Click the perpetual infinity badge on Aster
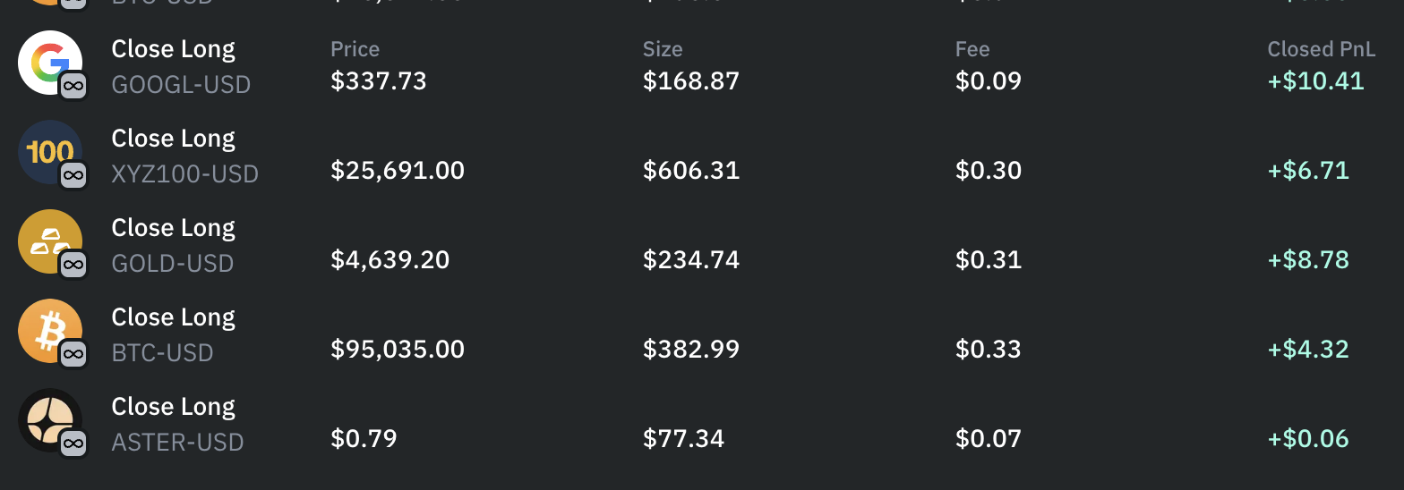Viewport: 1404px width, 490px height. point(73,444)
